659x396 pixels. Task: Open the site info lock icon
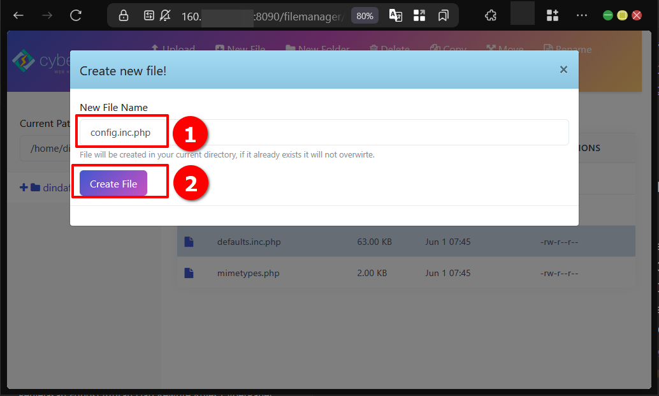(x=124, y=16)
